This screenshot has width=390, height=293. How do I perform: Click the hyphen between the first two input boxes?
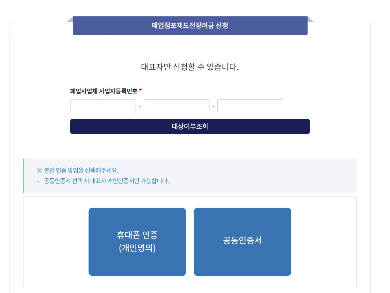tap(140, 106)
